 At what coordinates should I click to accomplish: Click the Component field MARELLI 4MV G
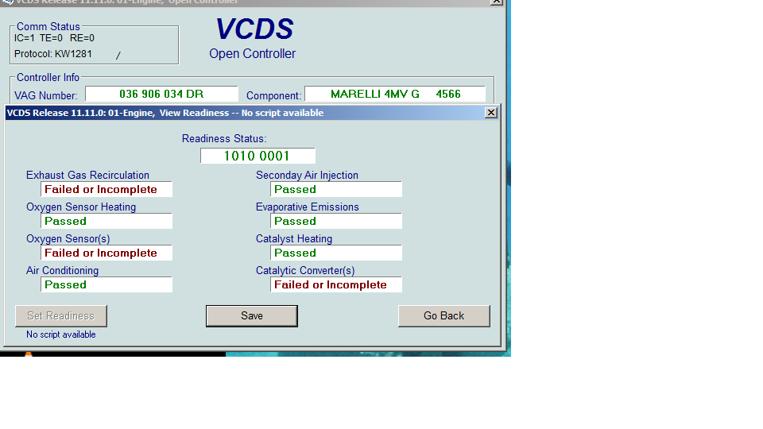[395, 94]
